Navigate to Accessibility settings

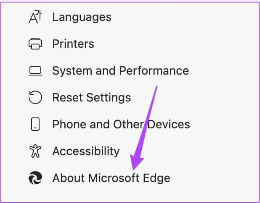point(86,151)
